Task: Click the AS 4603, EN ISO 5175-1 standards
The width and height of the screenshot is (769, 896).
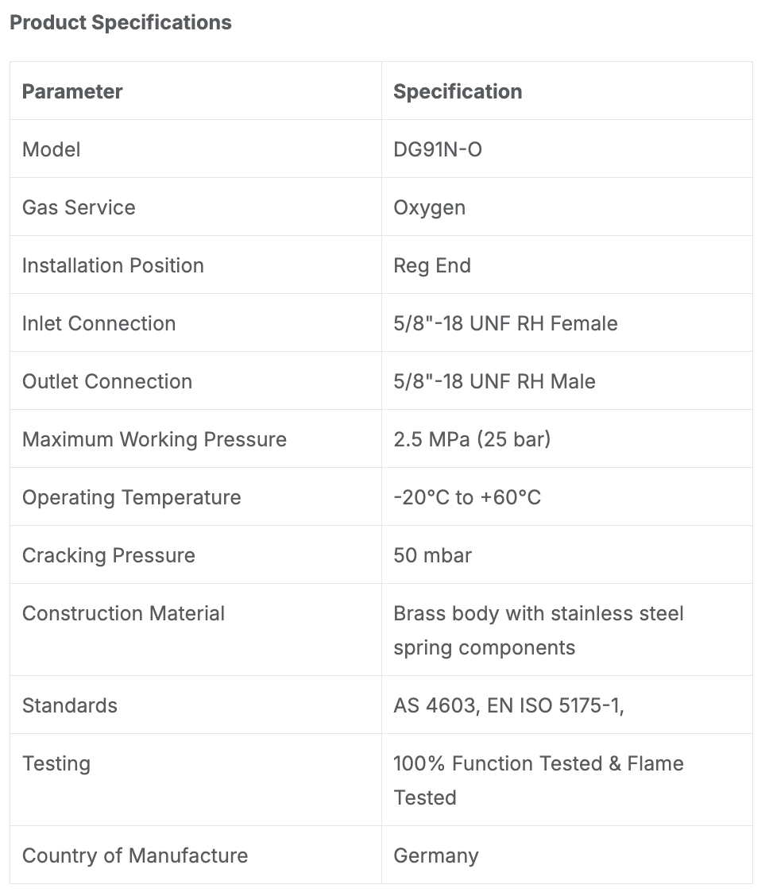Action: point(508,705)
